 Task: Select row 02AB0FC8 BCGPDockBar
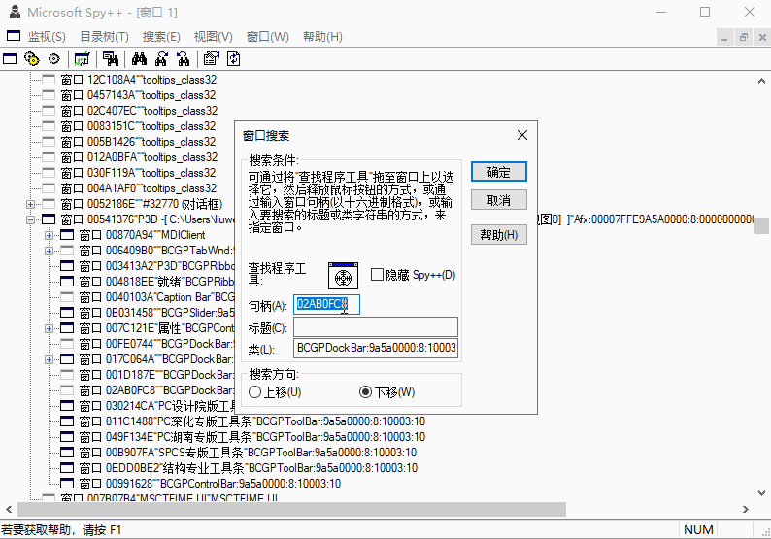[157, 390]
